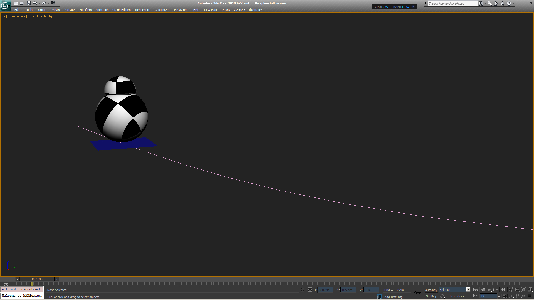The image size is (534, 300).
Task: Click the Open File folder icon
Action: tap(22, 3)
